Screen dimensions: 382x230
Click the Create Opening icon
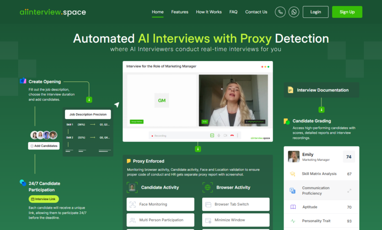(x=23, y=81)
